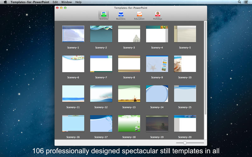
Task: Open the Templates-for-PowerPoint app menu
Action: [x=30, y=2]
